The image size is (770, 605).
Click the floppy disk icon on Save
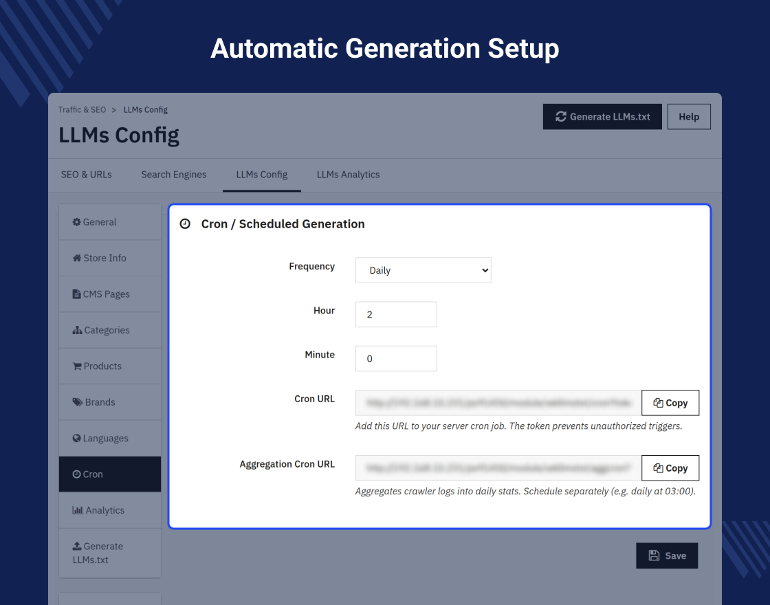point(654,555)
